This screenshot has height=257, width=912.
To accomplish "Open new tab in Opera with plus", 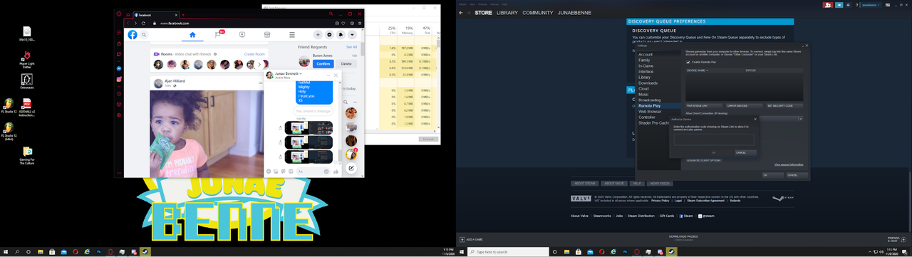I will [x=183, y=14].
